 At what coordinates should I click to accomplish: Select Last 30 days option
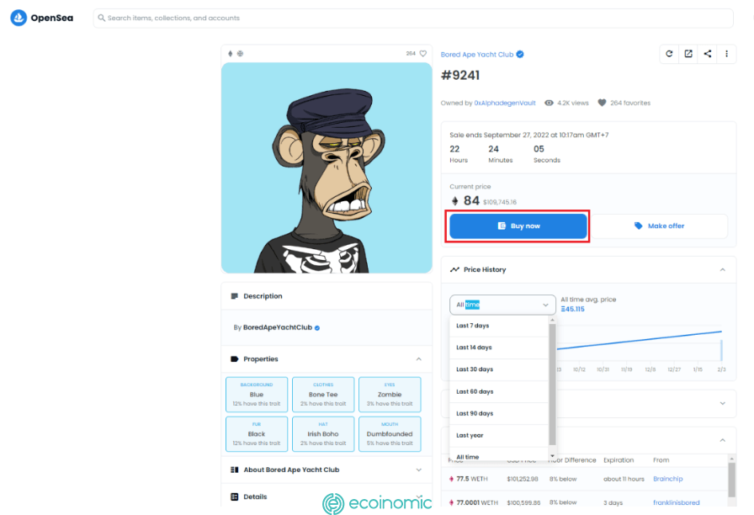(499, 369)
